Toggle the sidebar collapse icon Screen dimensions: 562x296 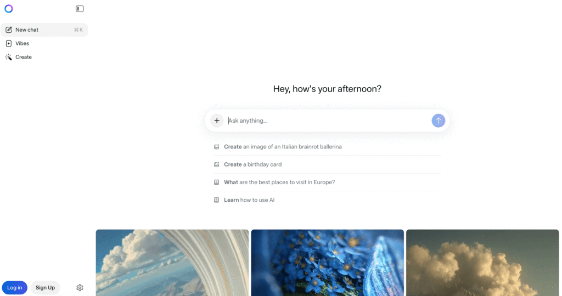[x=80, y=9]
